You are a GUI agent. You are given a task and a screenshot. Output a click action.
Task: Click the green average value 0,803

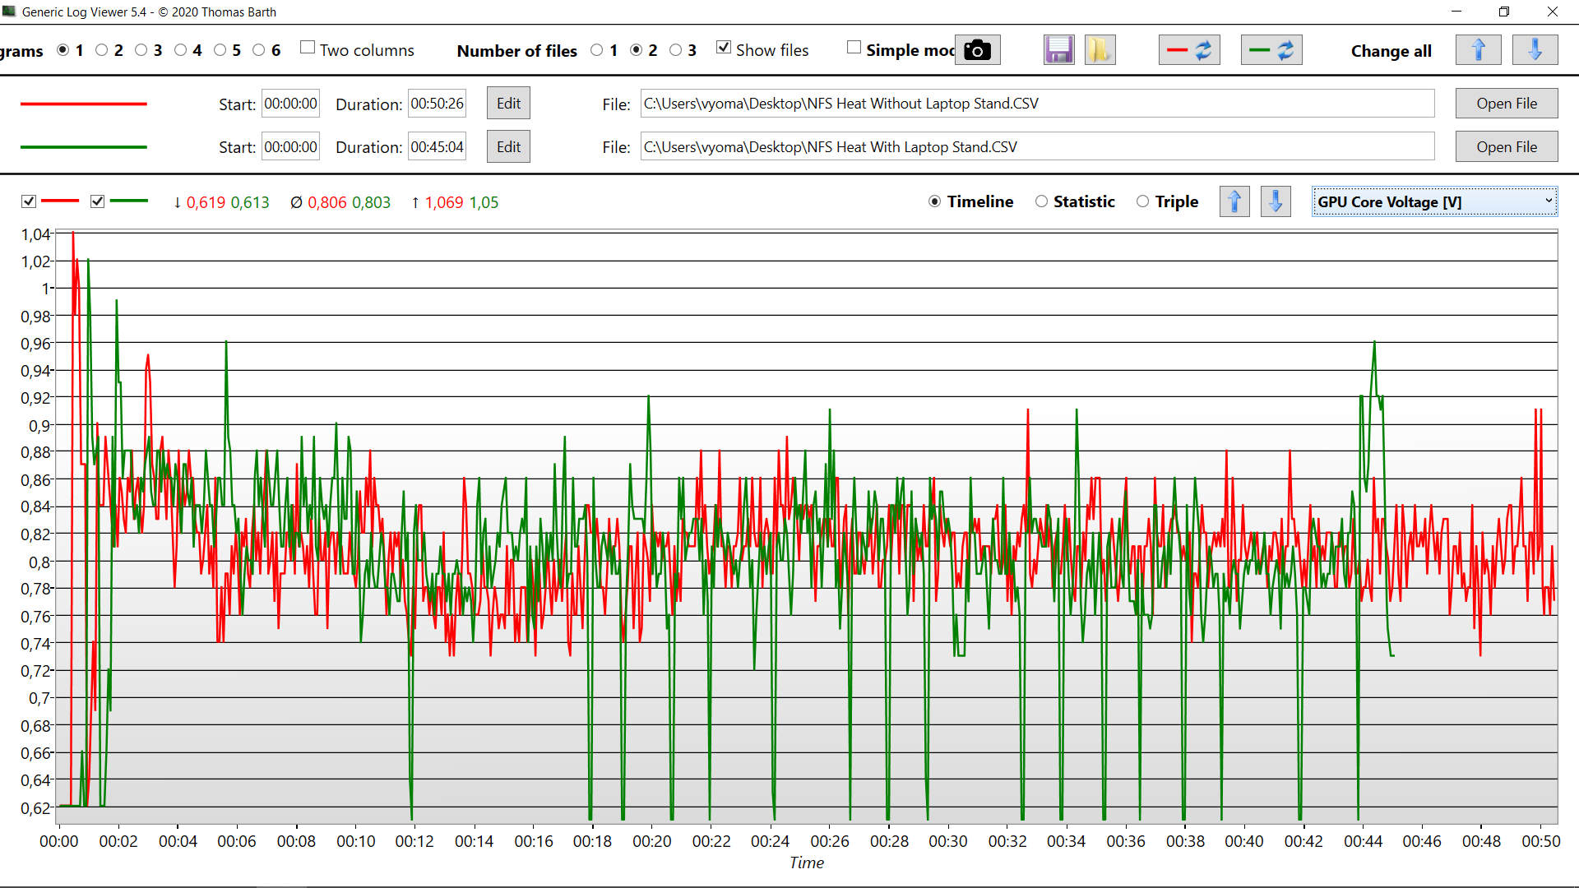click(x=372, y=202)
